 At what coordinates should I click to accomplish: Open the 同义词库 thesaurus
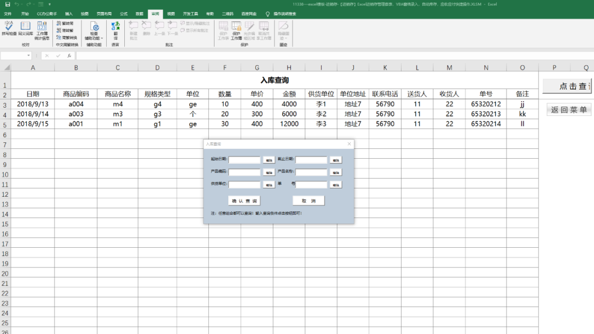[x=25, y=29]
